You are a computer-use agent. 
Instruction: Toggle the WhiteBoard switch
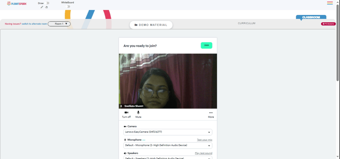[x=68, y=6]
